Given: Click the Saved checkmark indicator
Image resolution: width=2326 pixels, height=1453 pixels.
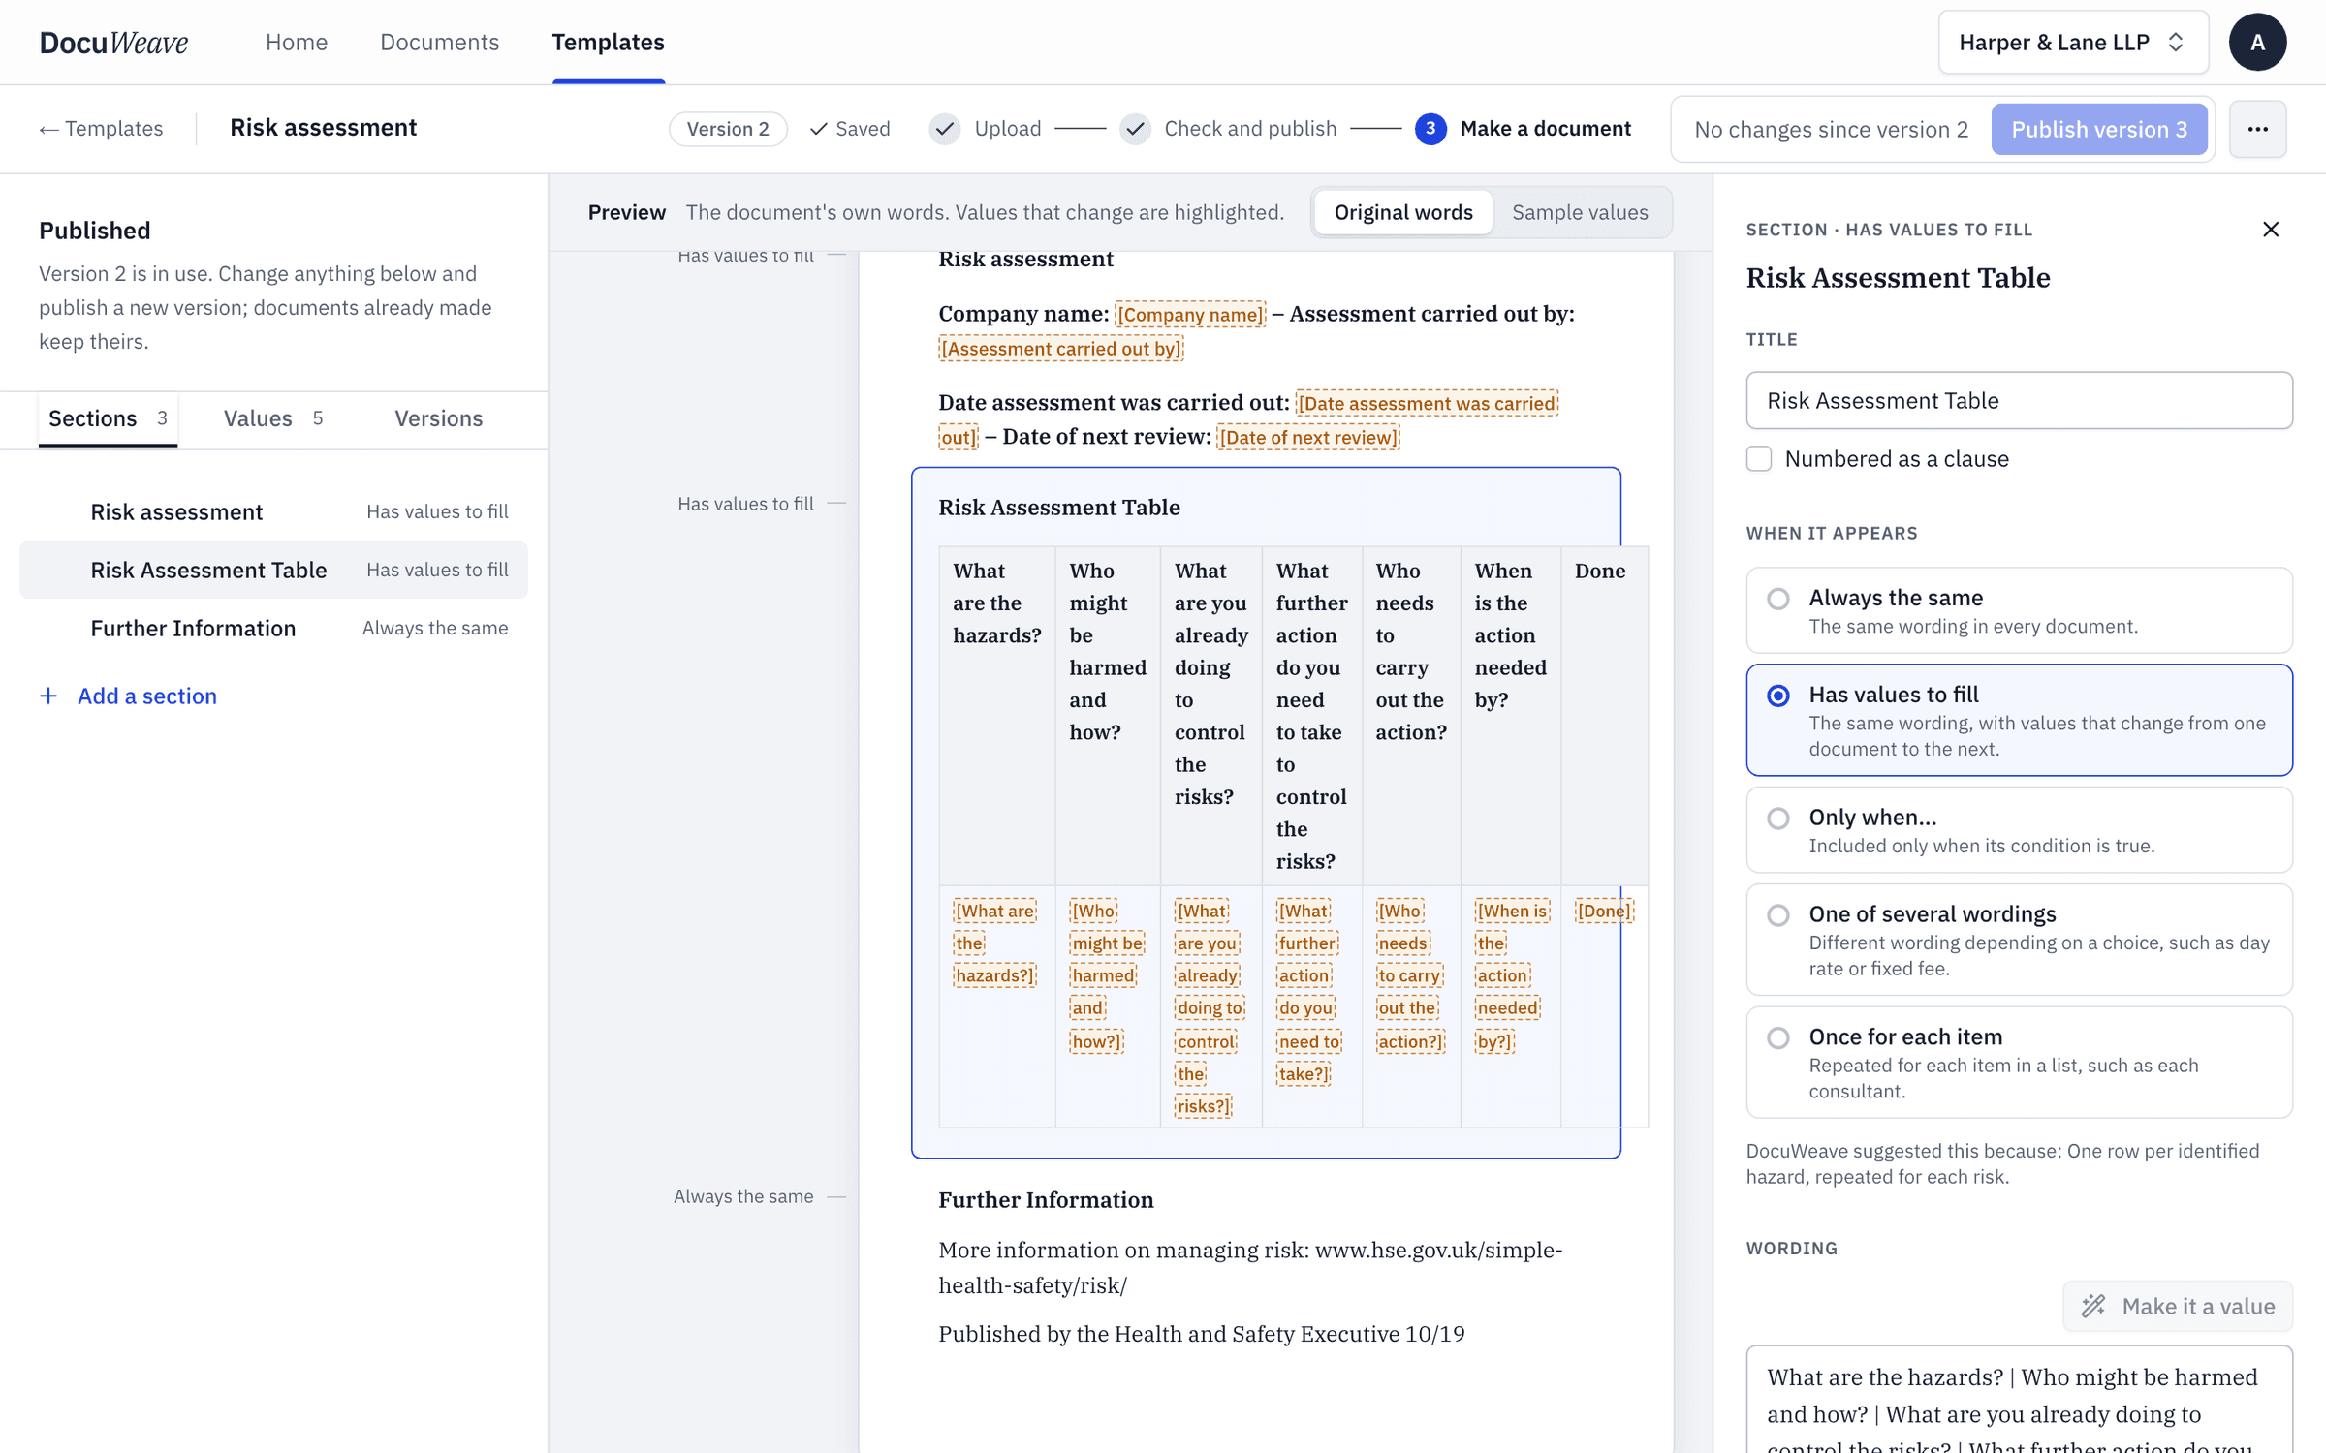Looking at the screenshot, I should pos(849,129).
